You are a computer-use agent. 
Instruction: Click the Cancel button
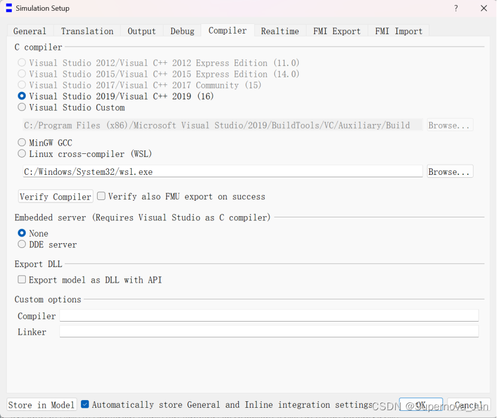point(468,405)
